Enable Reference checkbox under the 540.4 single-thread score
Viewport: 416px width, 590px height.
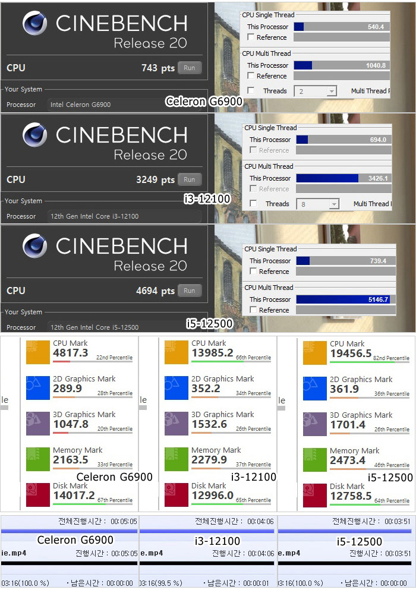(251, 37)
